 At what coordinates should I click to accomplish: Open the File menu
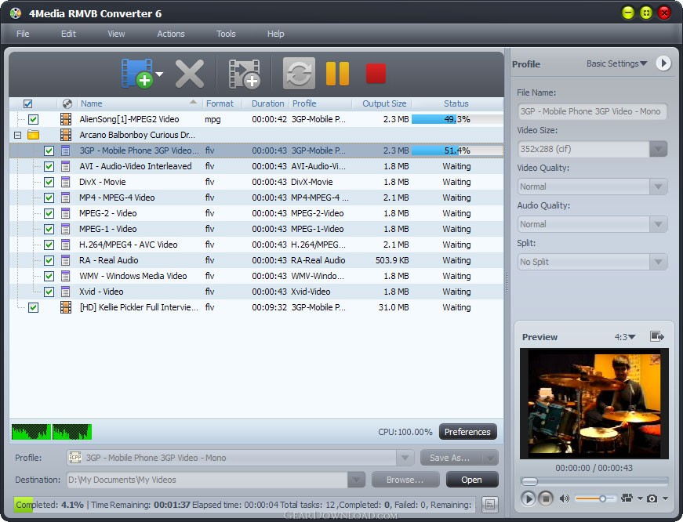23,34
